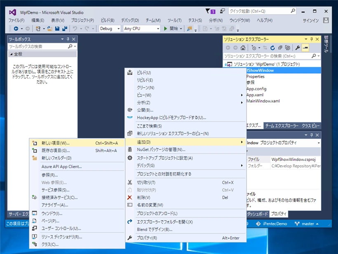Viewport: 338px width, 254px height.
Task: Click the Home icon in Solution Explorer toolbar
Action: 243,48
